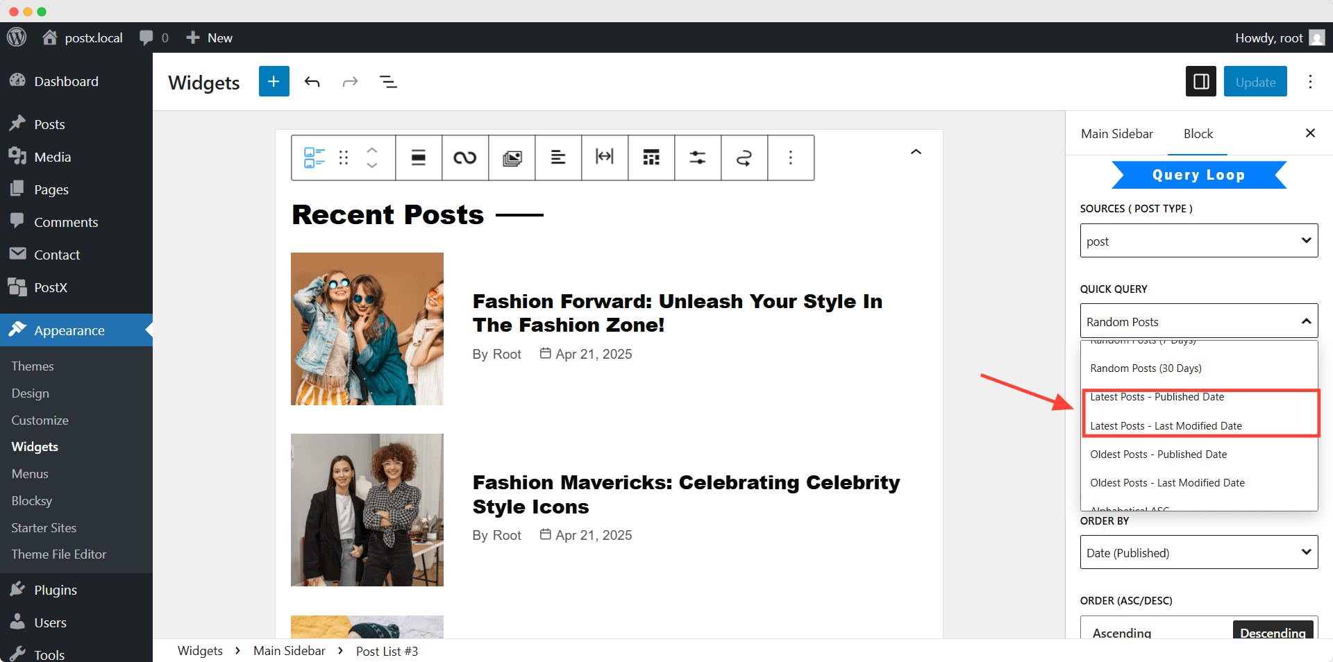Open the PostX menu
Image resolution: width=1333 pixels, height=662 pixels.
tap(76, 287)
